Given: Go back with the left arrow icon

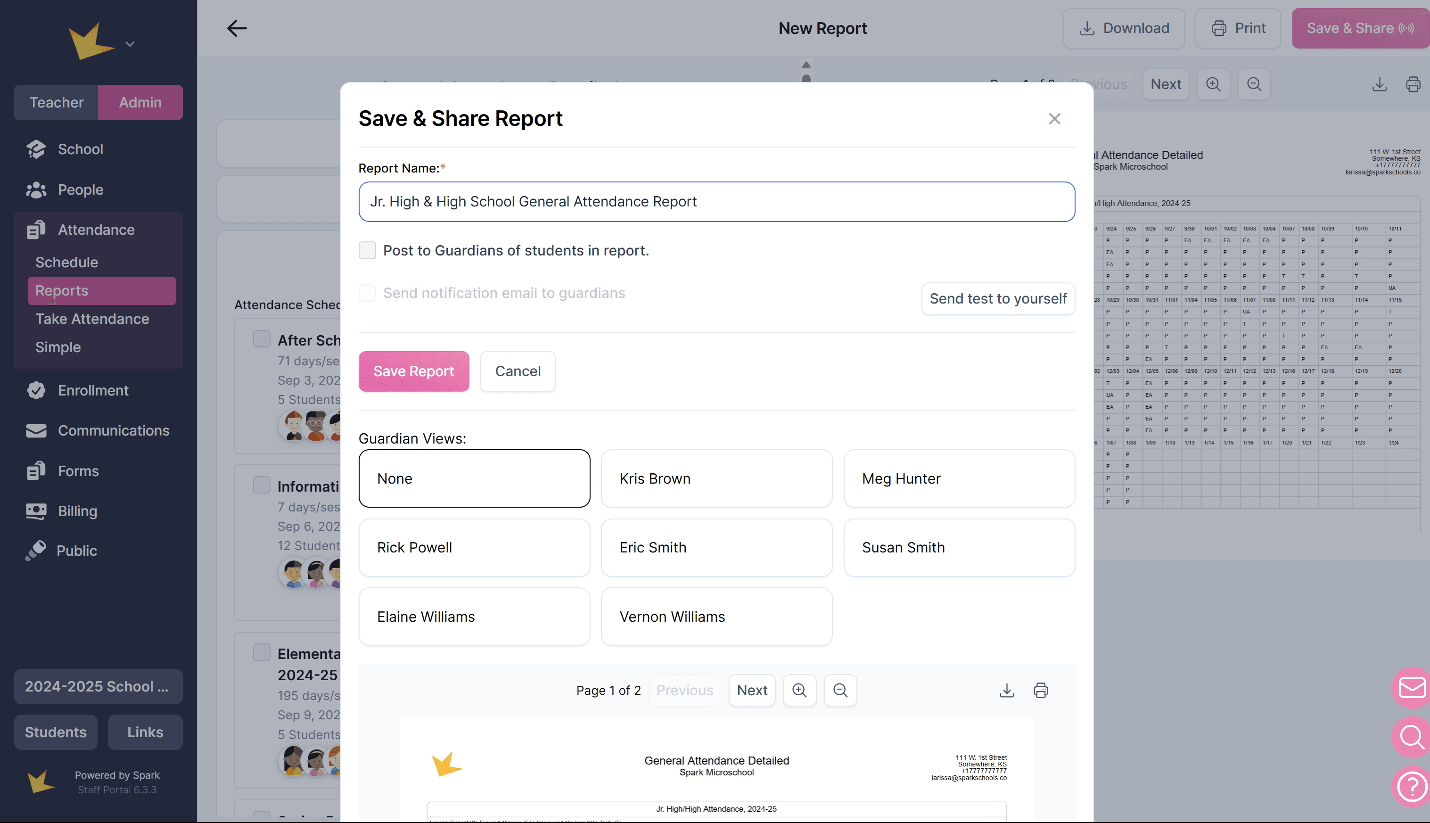Looking at the screenshot, I should tap(237, 28).
